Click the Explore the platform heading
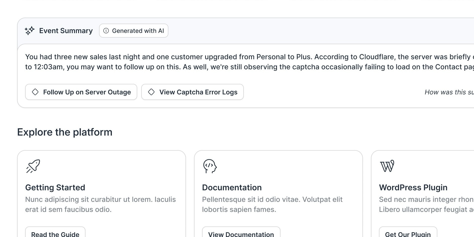This screenshot has height=237, width=474. click(x=65, y=132)
